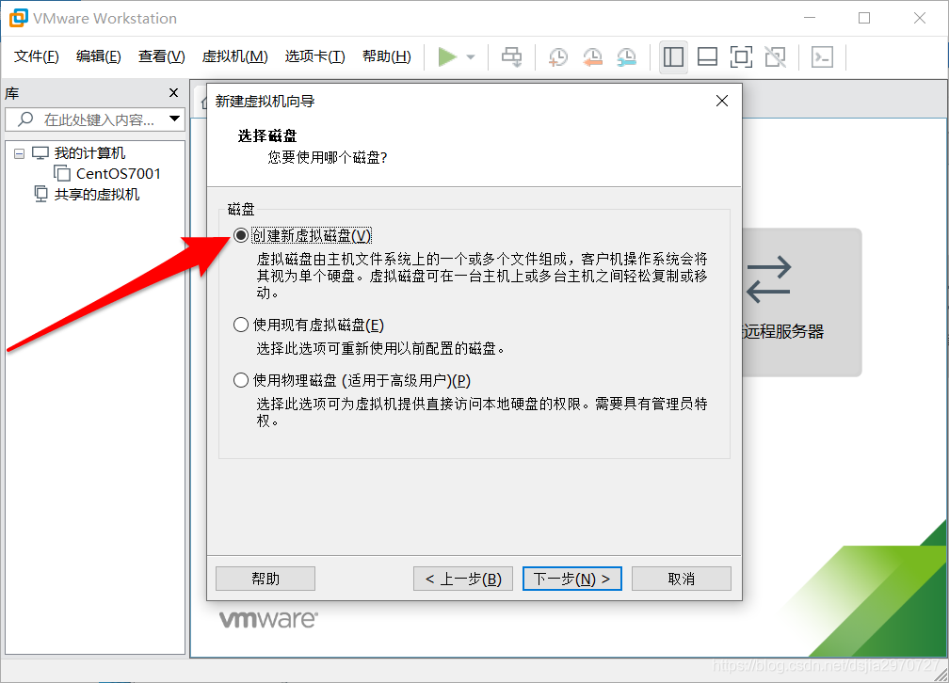Open the library search dropdown arrow
This screenshot has width=949, height=683.
[x=174, y=119]
